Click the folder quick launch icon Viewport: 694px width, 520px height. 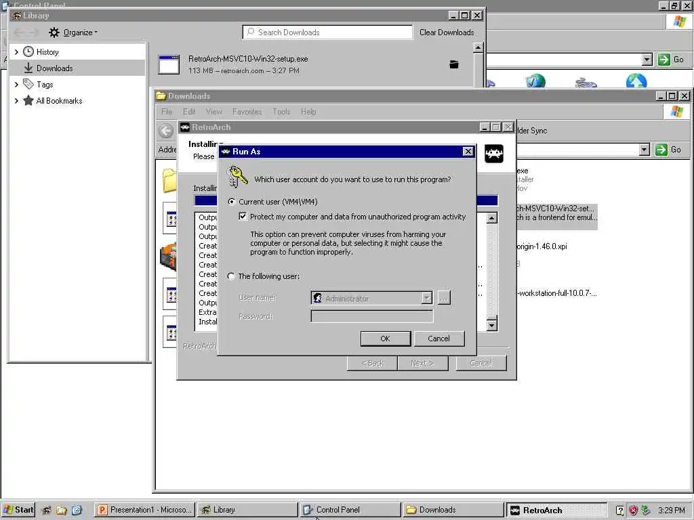(61, 510)
